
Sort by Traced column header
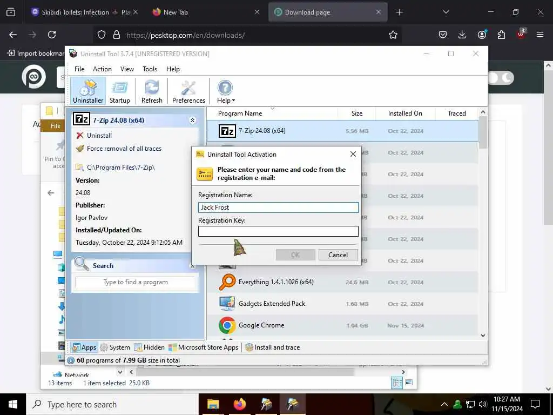[x=457, y=113]
